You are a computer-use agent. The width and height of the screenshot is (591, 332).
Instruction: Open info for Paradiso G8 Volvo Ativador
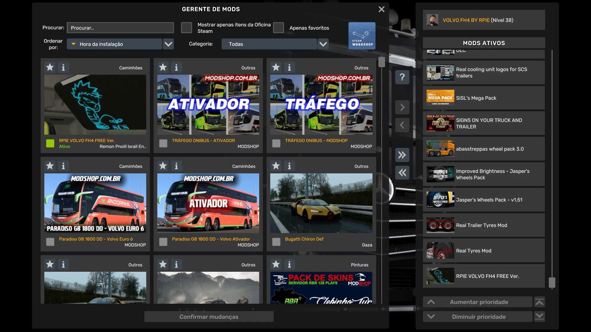pyautogui.click(x=176, y=166)
